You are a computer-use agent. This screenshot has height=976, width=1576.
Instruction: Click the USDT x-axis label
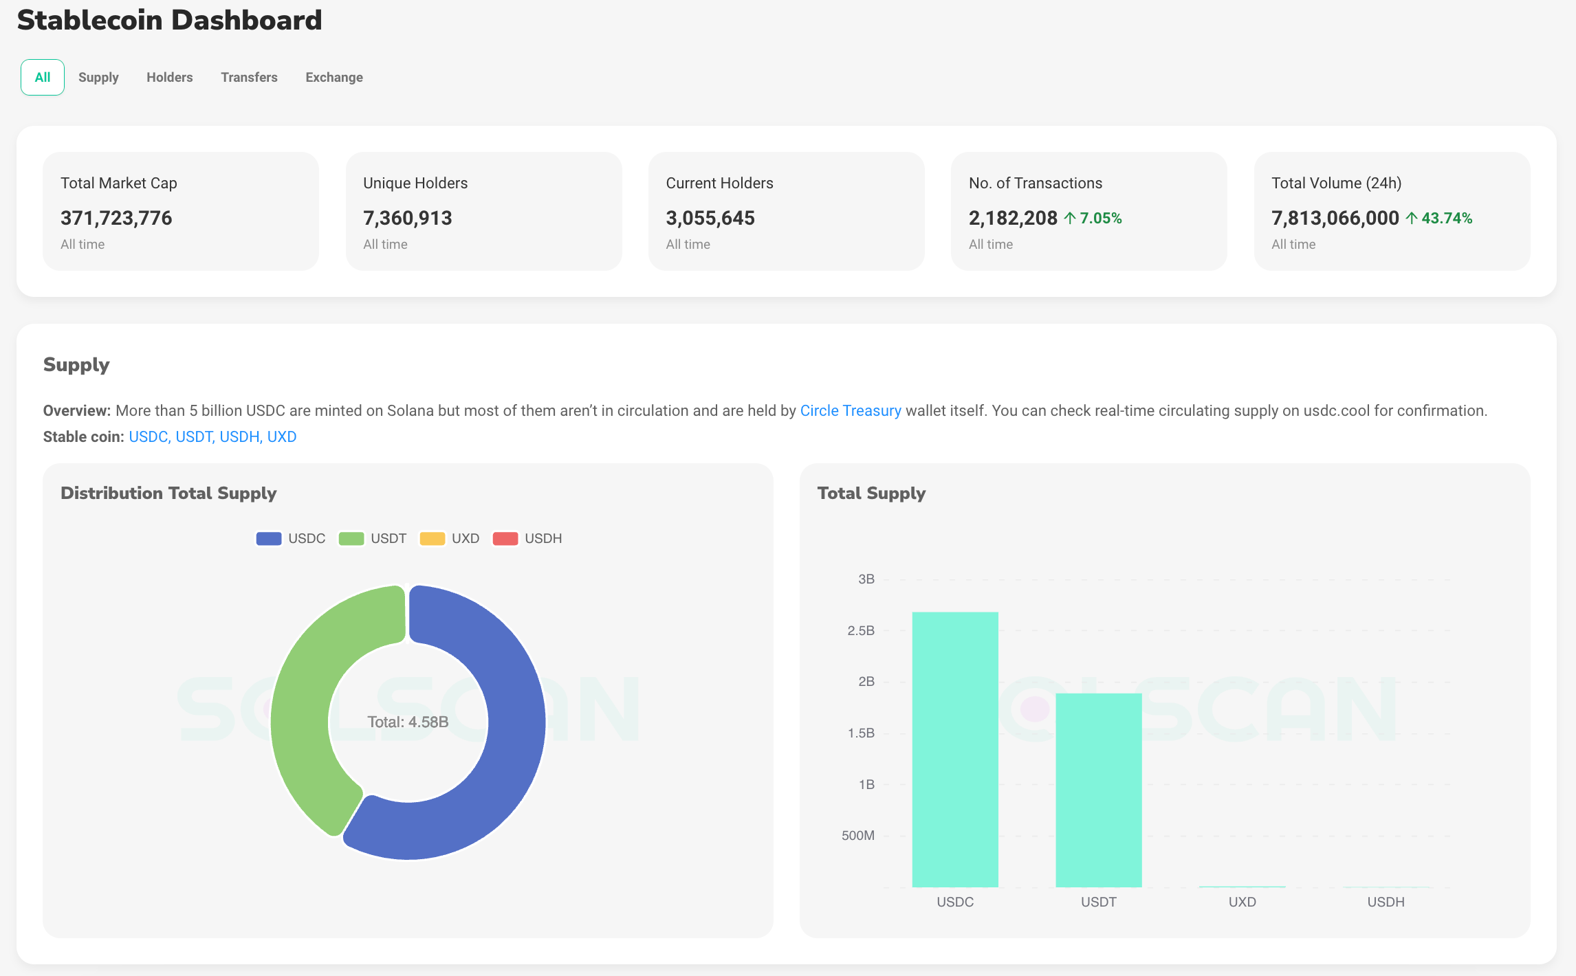tap(1099, 902)
